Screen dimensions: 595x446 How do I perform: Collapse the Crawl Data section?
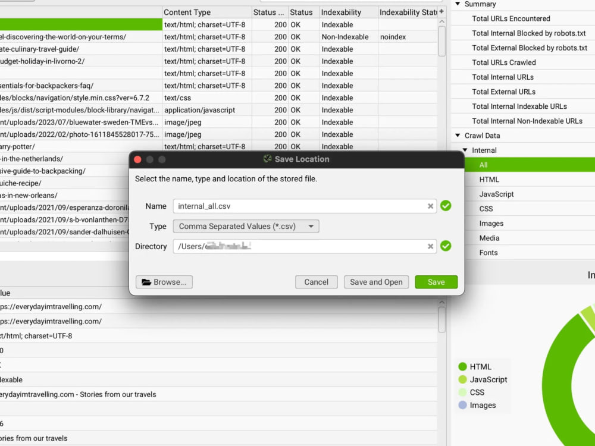[x=458, y=136]
